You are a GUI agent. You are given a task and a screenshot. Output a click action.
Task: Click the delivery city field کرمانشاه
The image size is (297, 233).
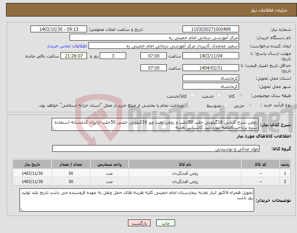pos(211,86)
